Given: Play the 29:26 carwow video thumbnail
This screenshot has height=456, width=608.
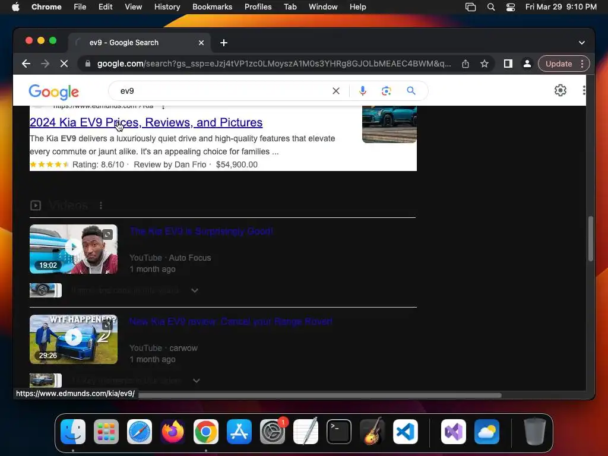Looking at the screenshot, I should (x=73, y=339).
